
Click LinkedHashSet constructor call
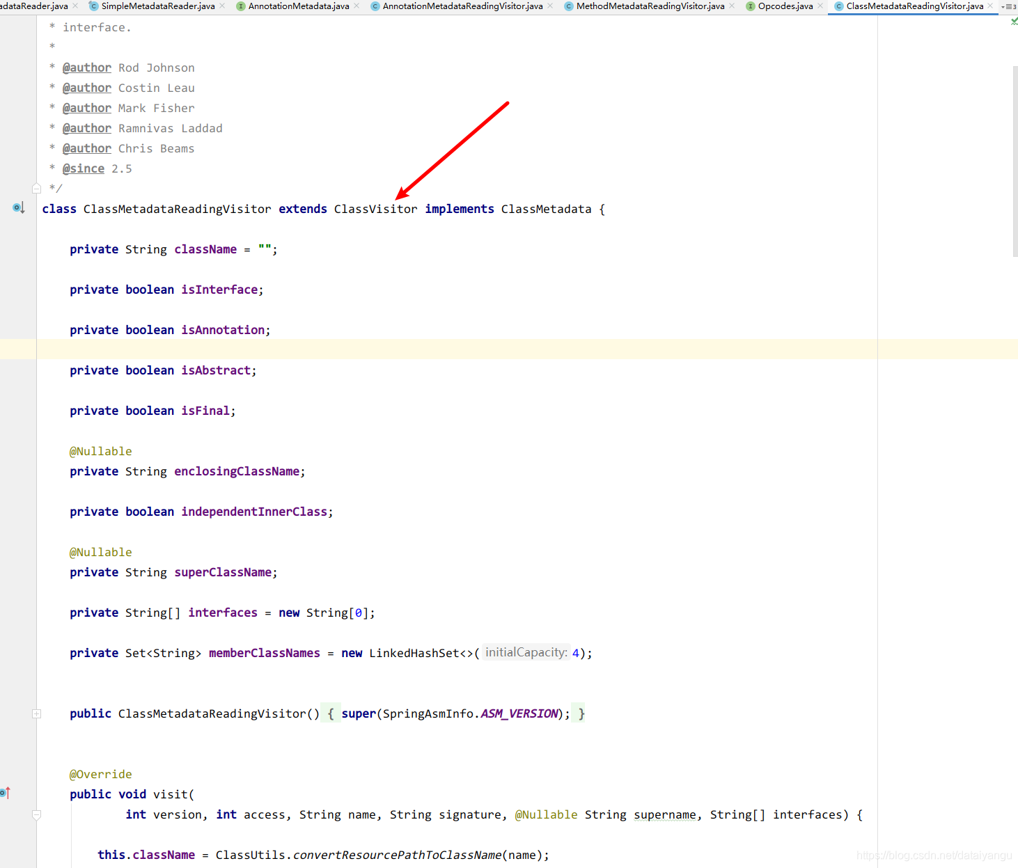(x=414, y=653)
